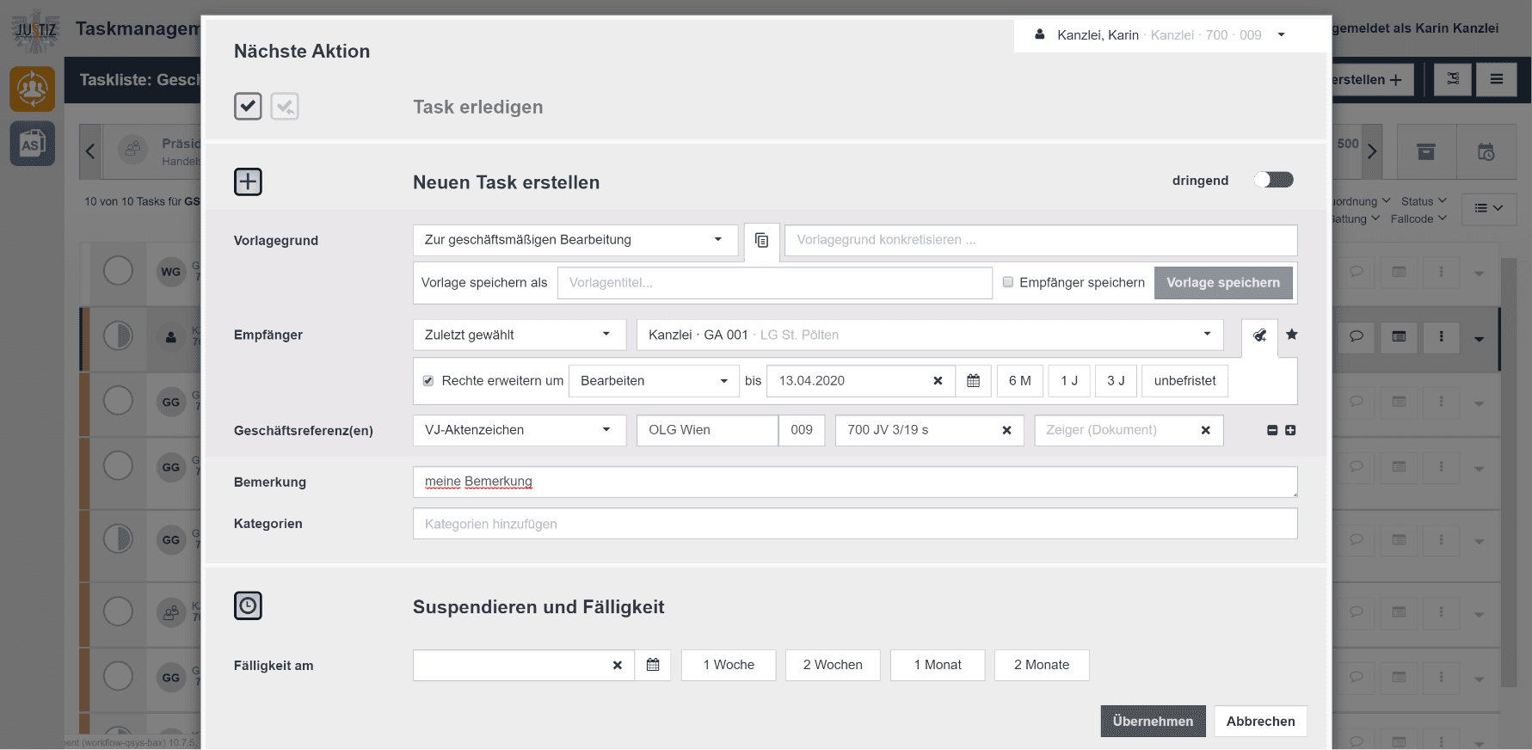Click the Abbrechen button
The width and height of the screenshot is (1532, 750).
[1260, 721]
